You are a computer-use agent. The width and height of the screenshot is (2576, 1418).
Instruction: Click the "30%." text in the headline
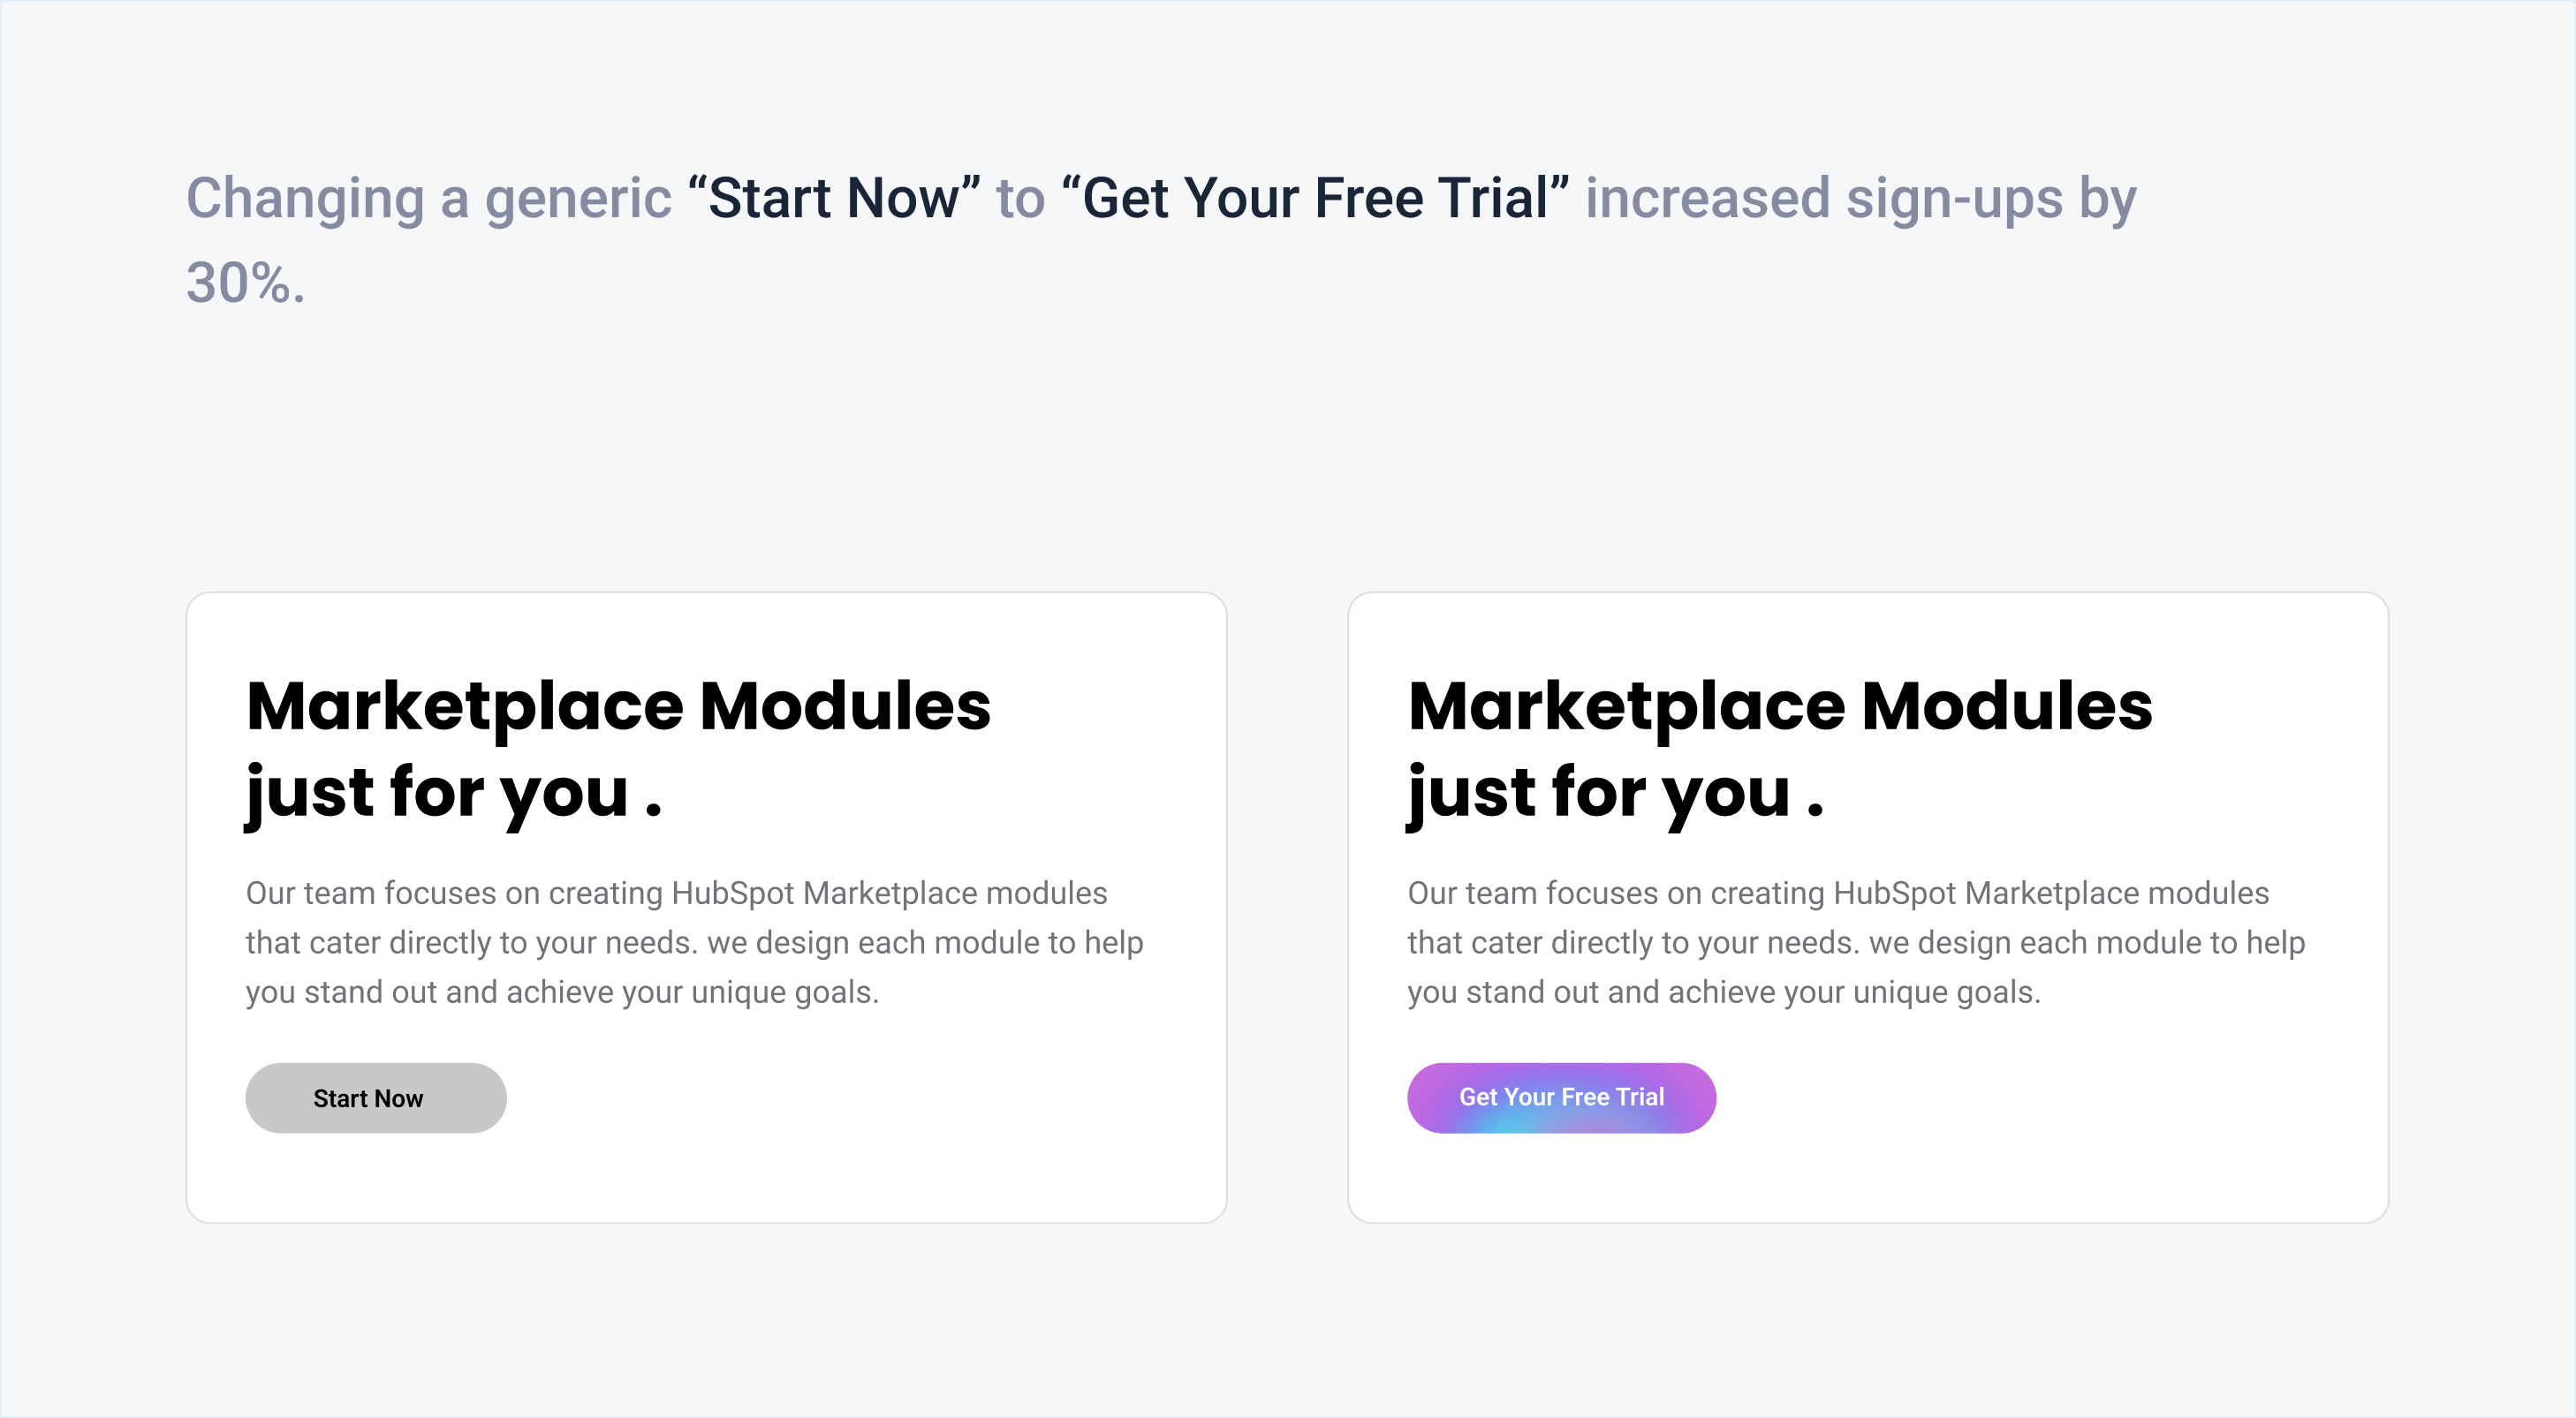(245, 283)
